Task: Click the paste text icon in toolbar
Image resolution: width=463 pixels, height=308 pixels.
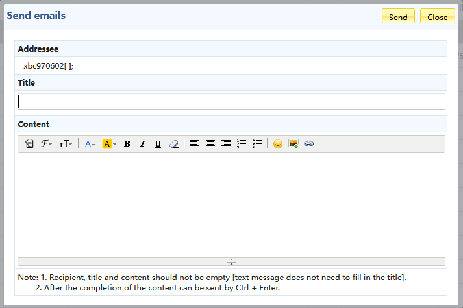Action: 29,144
